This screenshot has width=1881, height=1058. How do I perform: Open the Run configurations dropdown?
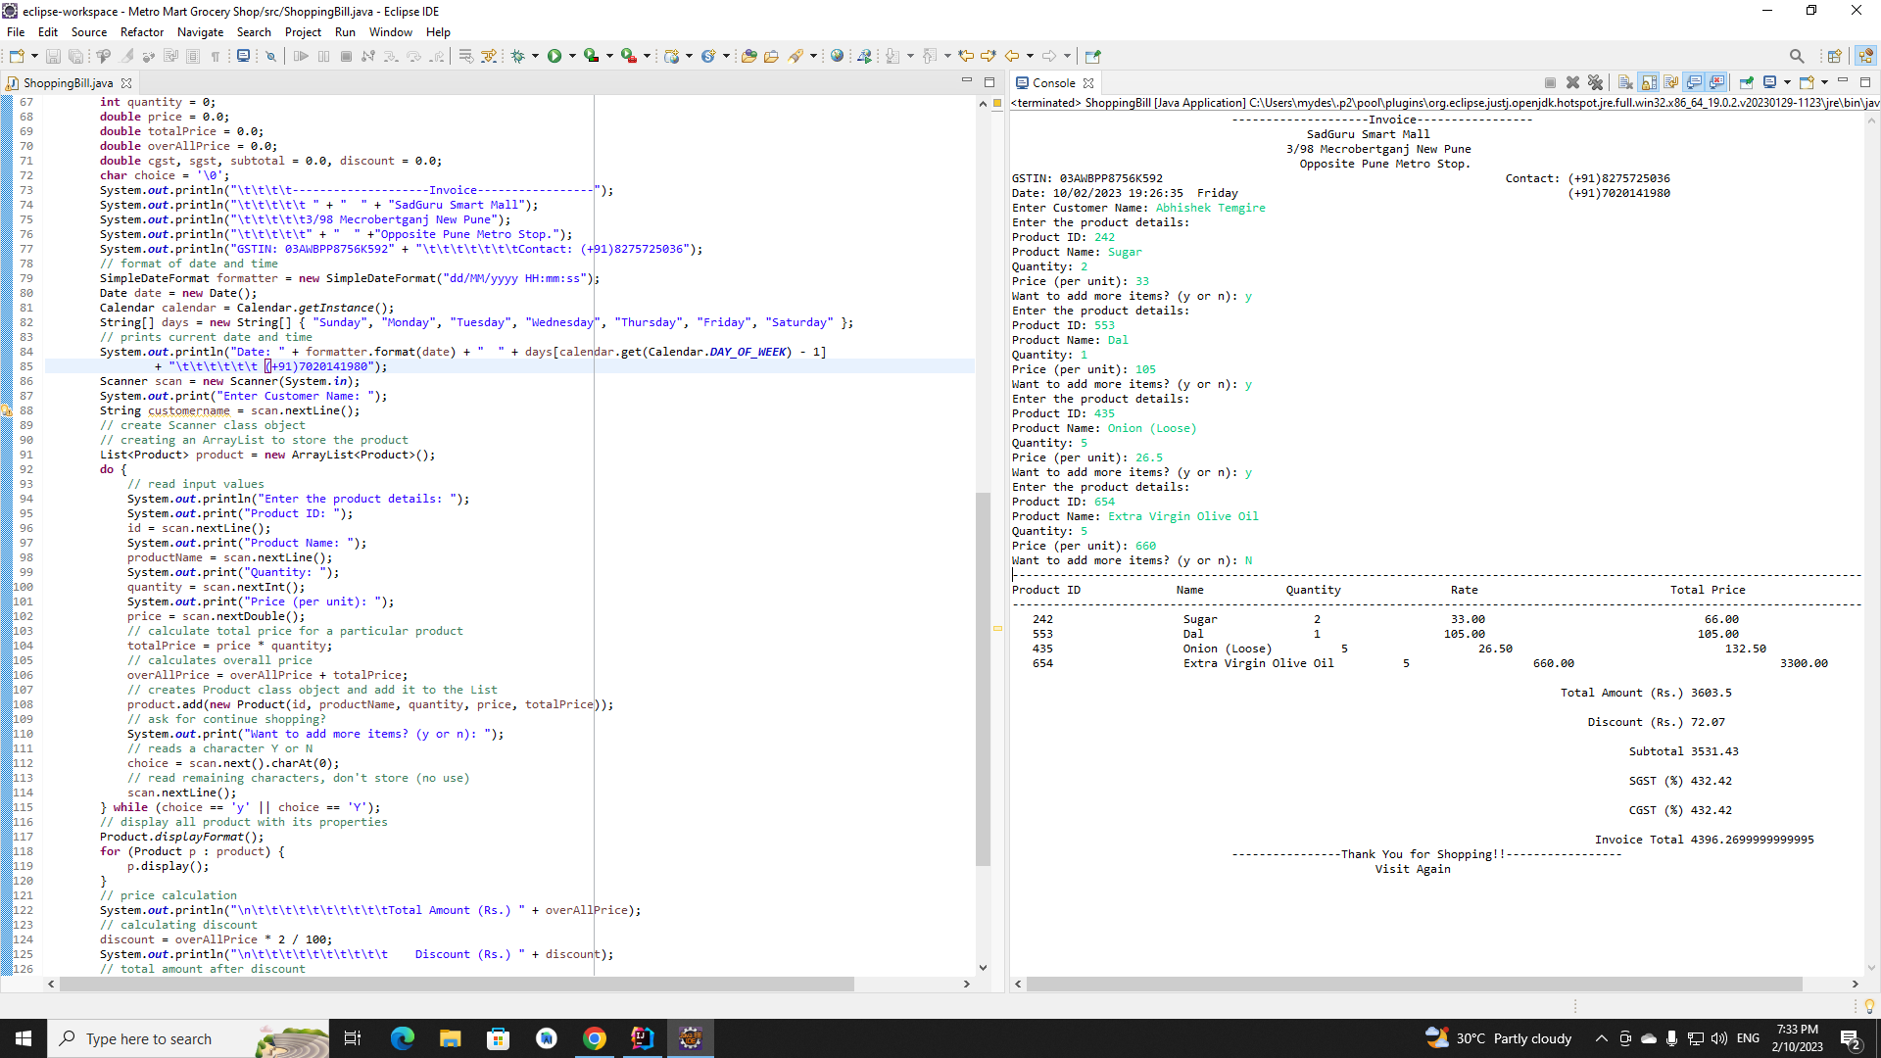point(573,56)
